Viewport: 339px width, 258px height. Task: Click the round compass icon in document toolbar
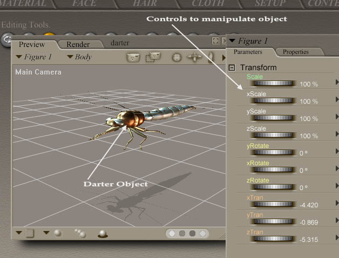[x=177, y=58]
